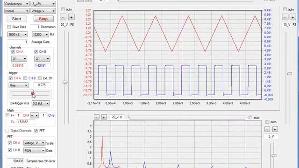The width and height of the screenshot is (299, 168).
Task: Click the Math CHB multiplier field
Action: (43, 115)
